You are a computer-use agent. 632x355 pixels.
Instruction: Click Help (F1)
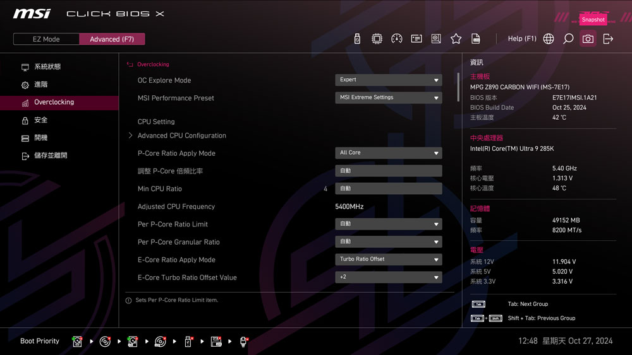522,38
